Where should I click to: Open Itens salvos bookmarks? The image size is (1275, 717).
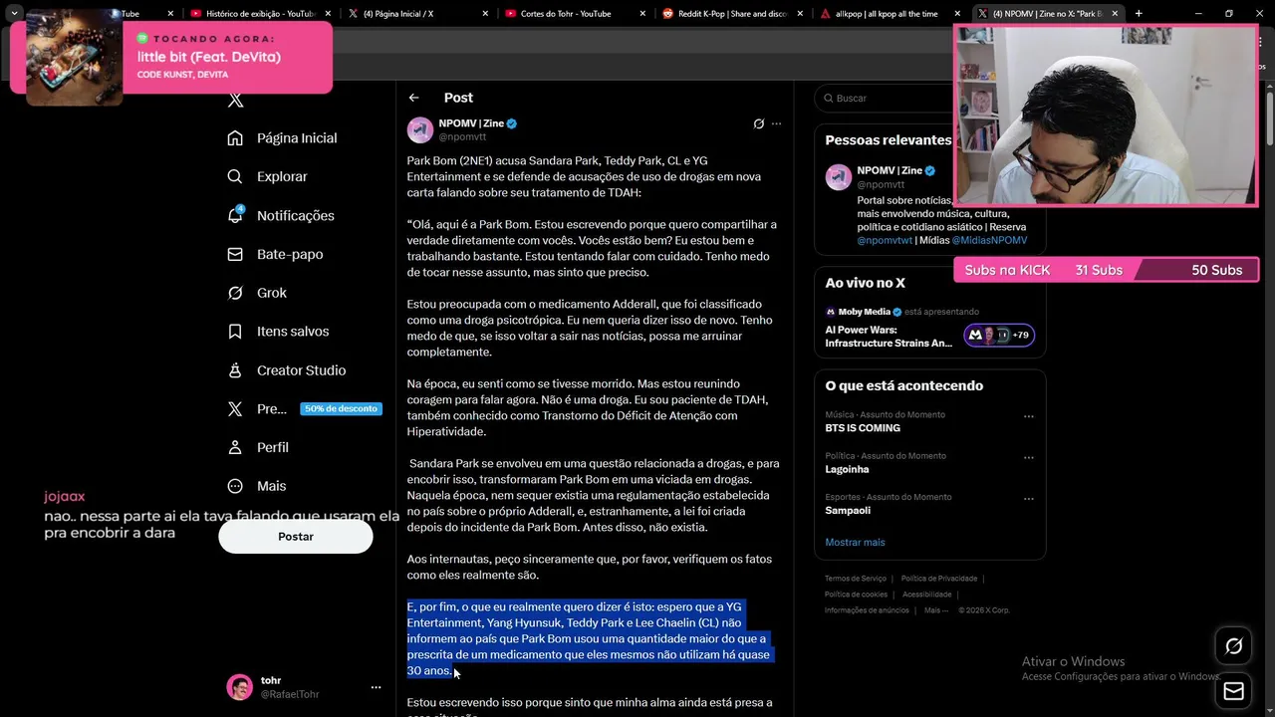277,331
